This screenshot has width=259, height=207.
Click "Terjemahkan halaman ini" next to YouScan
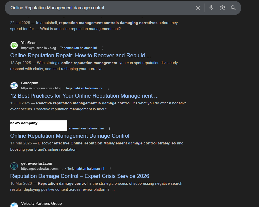coord(78,48)
